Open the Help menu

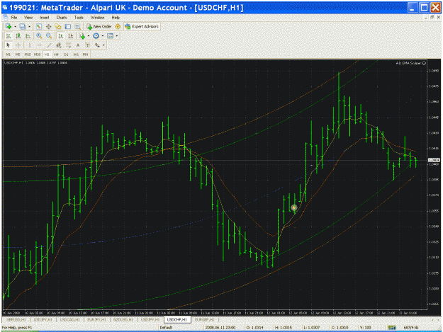coord(116,18)
